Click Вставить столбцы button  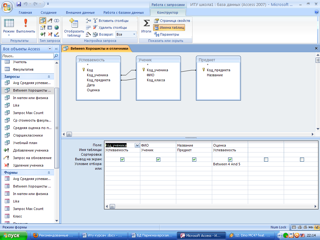point(111,21)
